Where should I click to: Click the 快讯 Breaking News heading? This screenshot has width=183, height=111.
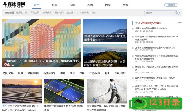(x=148, y=23)
